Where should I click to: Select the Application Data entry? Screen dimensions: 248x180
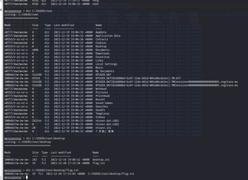[x=108, y=36]
